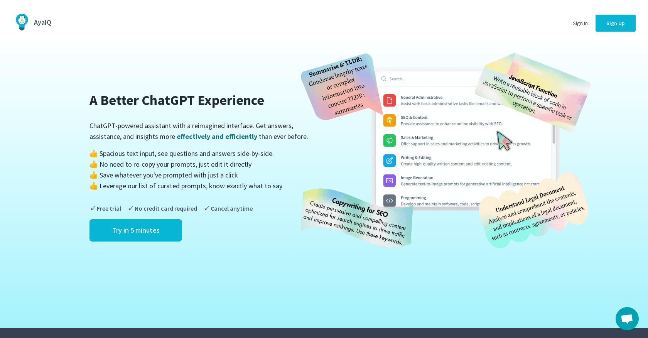Click the mockup list scrollbar thumb
The image size is (648, 338).
tap(554, 134)
